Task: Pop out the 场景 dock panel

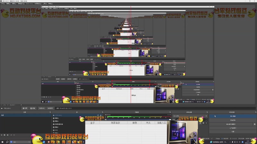Action: coord(50,112)
